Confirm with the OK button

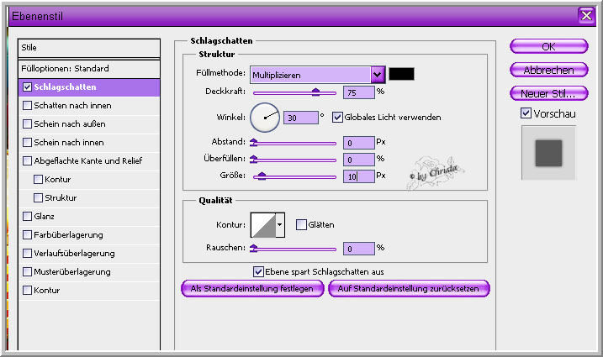(549, 46)
